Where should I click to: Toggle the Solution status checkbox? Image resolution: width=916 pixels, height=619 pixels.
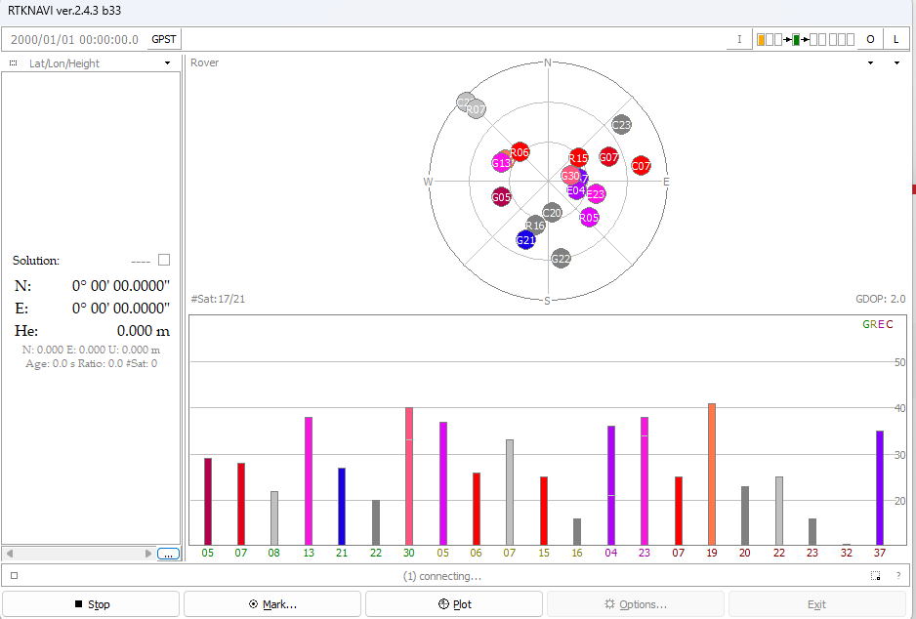[x=164, y=260]
